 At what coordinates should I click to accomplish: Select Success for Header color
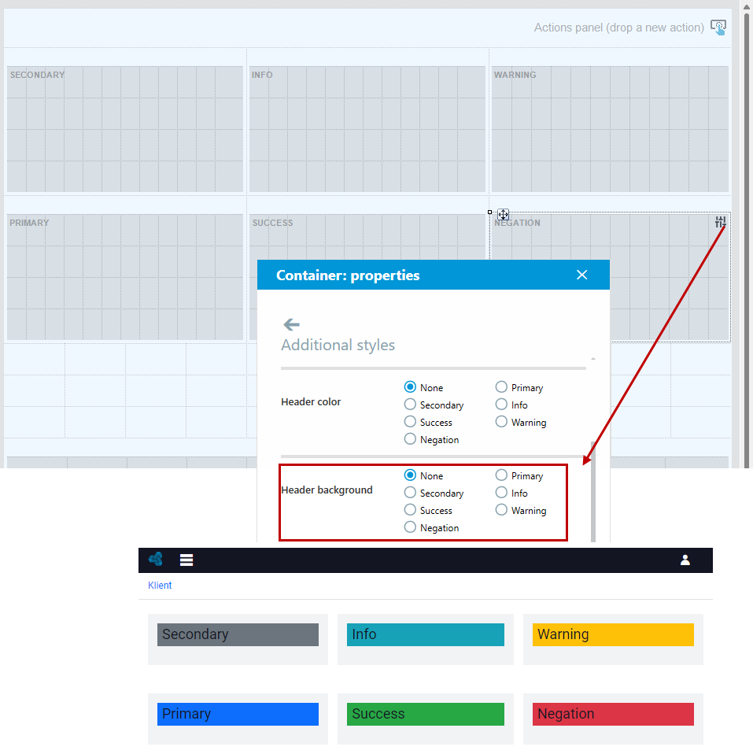410,422
